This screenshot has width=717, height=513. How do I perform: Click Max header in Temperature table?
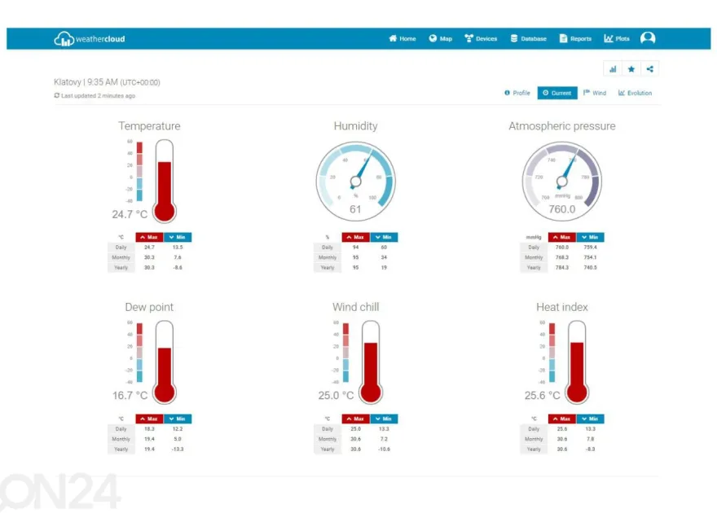(150, 237)
